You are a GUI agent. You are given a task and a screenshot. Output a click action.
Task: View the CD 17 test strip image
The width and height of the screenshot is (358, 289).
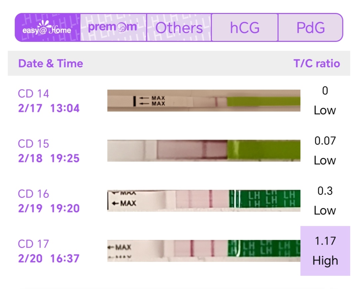coord(204,251)
